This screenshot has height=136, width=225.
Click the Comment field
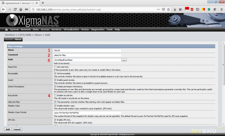(x=87, y=55)
